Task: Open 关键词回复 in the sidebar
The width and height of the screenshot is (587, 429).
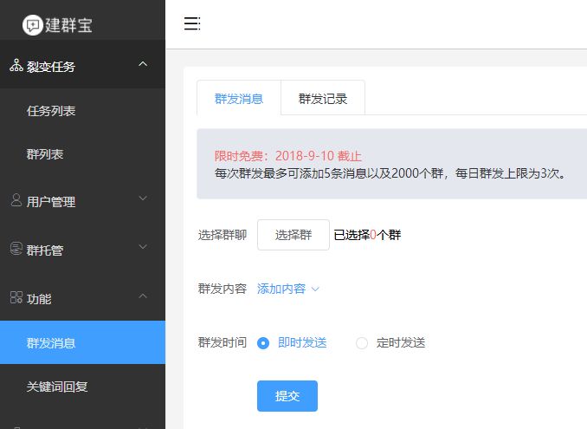Action: pos(82,387)
